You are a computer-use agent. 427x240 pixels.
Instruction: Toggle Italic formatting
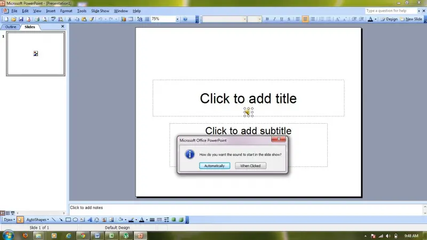pos(274,19)
